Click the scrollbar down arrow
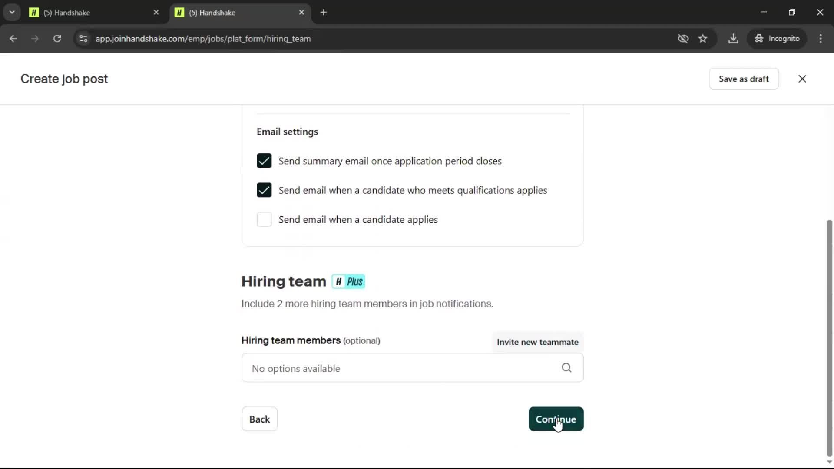Image resolution: width=834 pixels, height=469 pixels. click(x=829, y=462)
